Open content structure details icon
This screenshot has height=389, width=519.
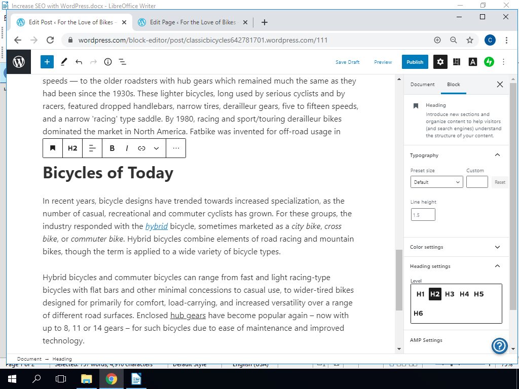(x=107, y=61)
